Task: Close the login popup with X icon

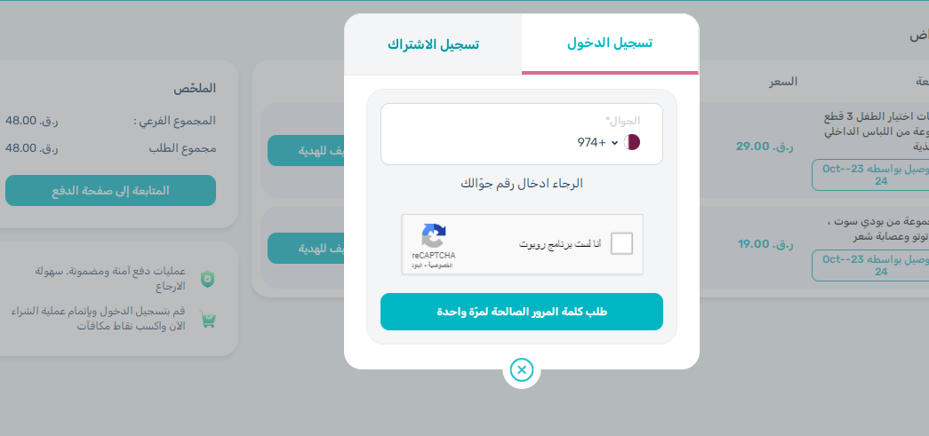Action: [522, 369]
